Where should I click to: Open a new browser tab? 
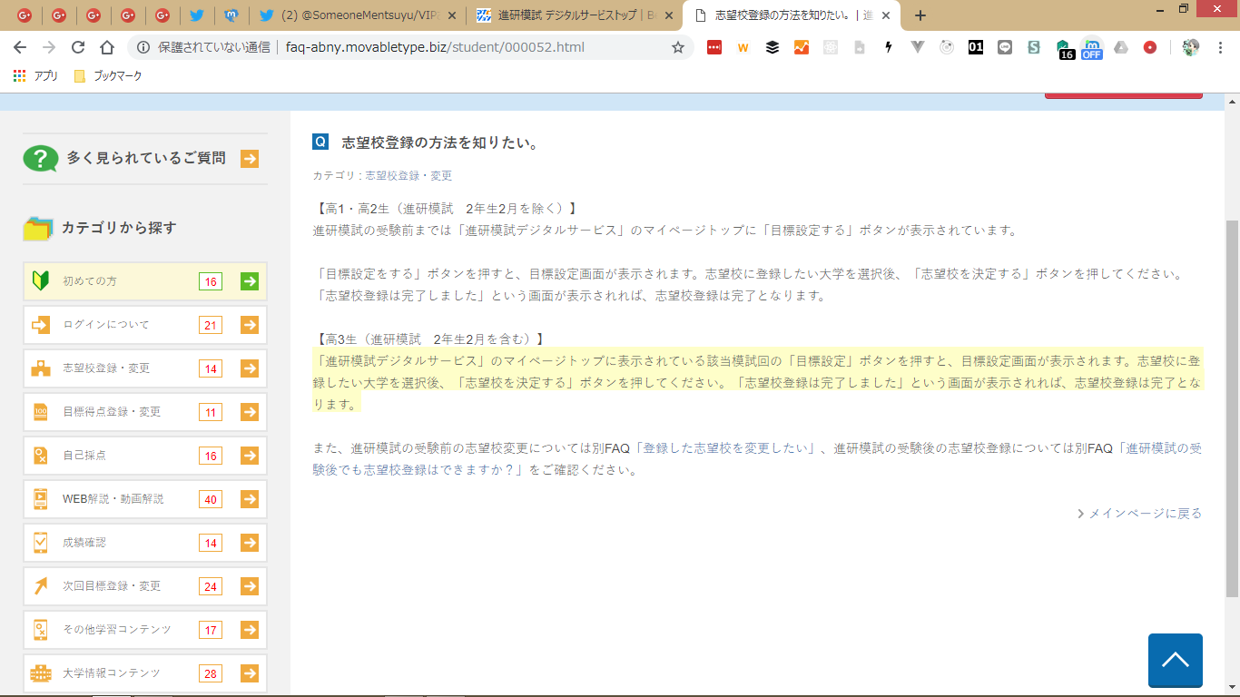point(920,15)
